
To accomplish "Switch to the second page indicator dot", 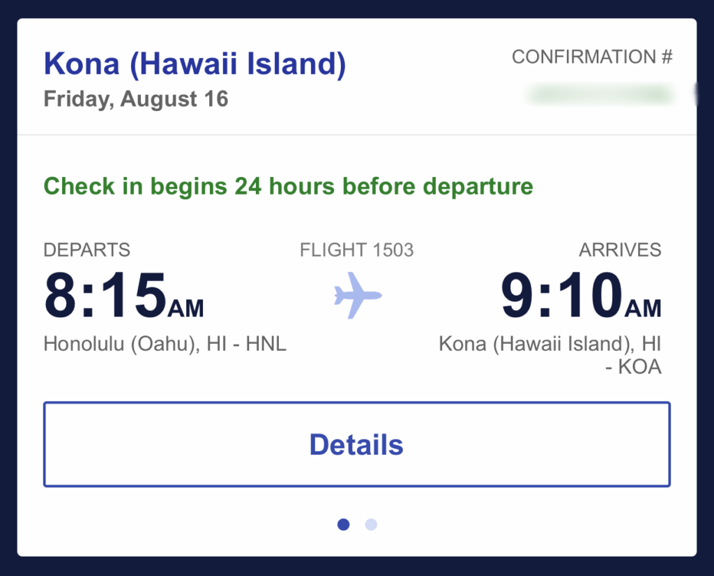I will (371, 524).
